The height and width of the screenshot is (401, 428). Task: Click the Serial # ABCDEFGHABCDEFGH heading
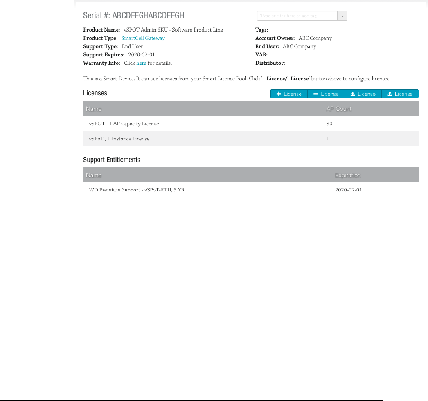click(134, 15)
